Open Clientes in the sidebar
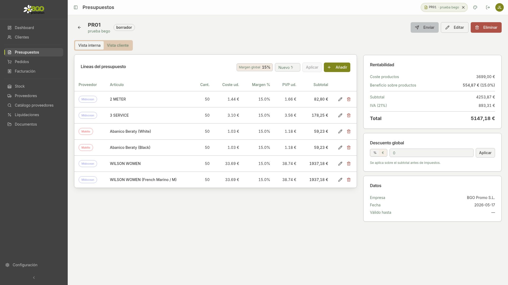 point(34,37)
